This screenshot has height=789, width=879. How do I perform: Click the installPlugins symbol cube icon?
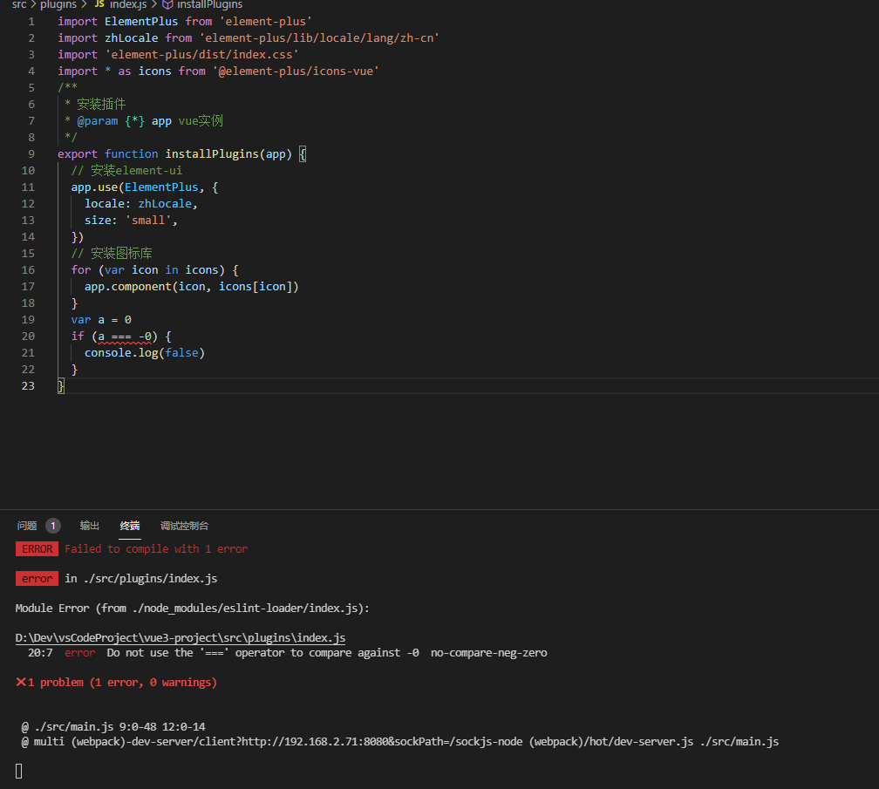(167, 4)
